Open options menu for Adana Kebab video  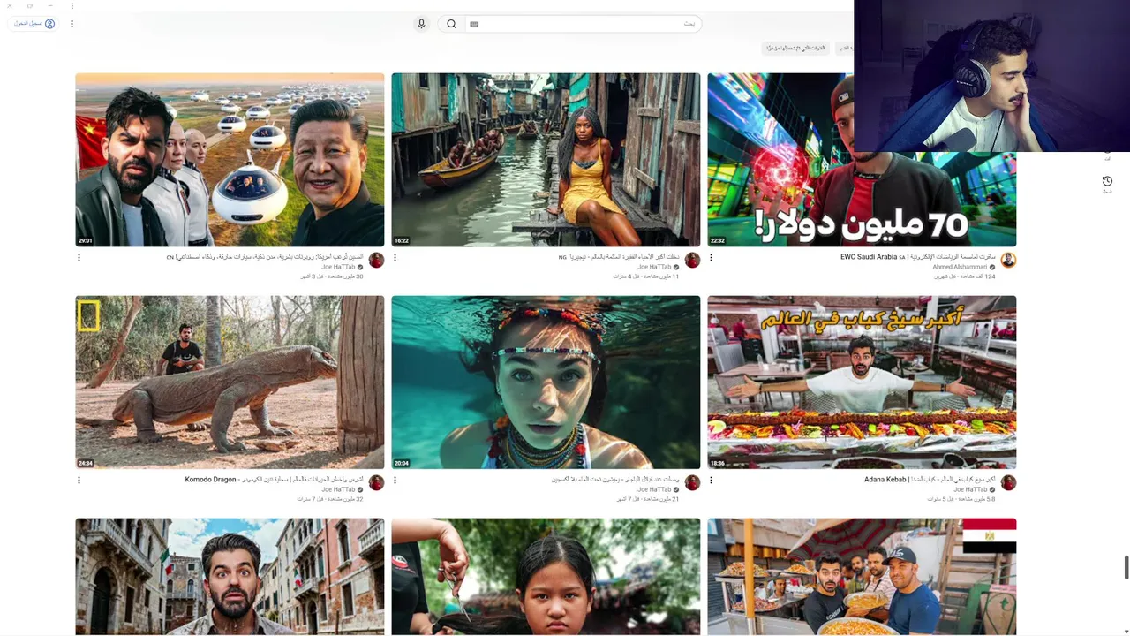point(711,481)
